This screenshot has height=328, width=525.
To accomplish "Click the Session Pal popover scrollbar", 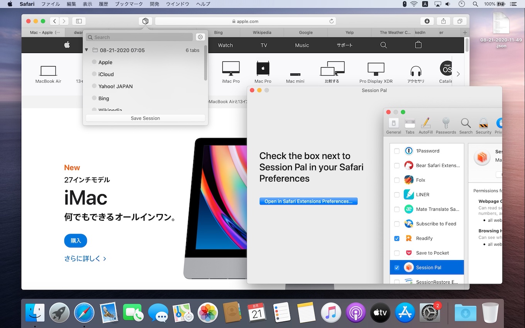I will tap(205, 63).
